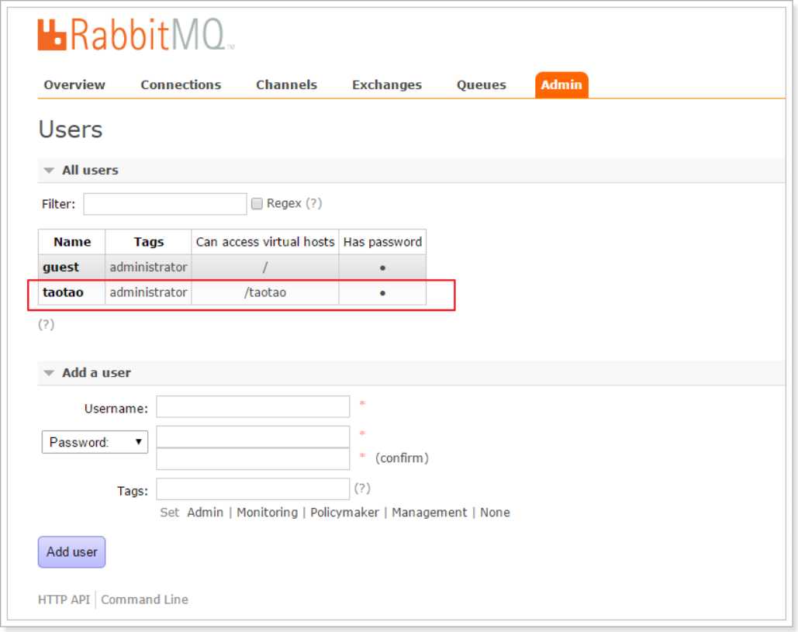The height and width of the screenshot is (632, 798).
Task: Click the slash virtual host in guest row
Action: coord(264,268)
